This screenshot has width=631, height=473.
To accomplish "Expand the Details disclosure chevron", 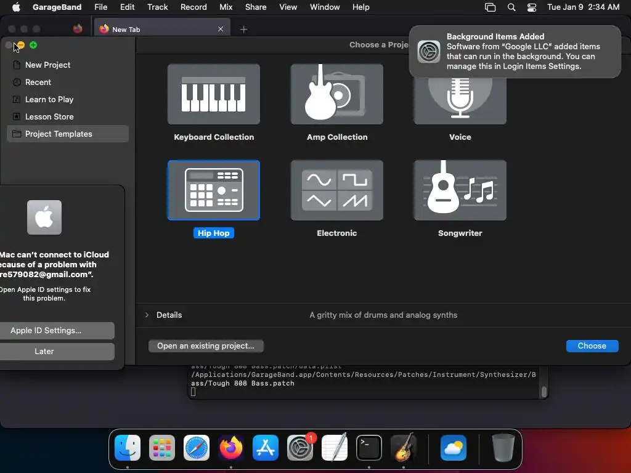I will coord(147,315).
